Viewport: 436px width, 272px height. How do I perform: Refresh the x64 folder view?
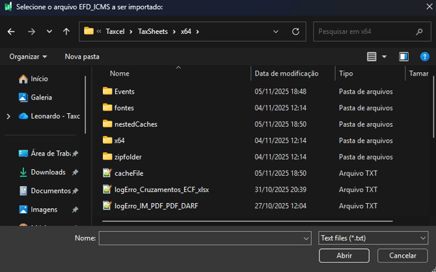[295, 31]
